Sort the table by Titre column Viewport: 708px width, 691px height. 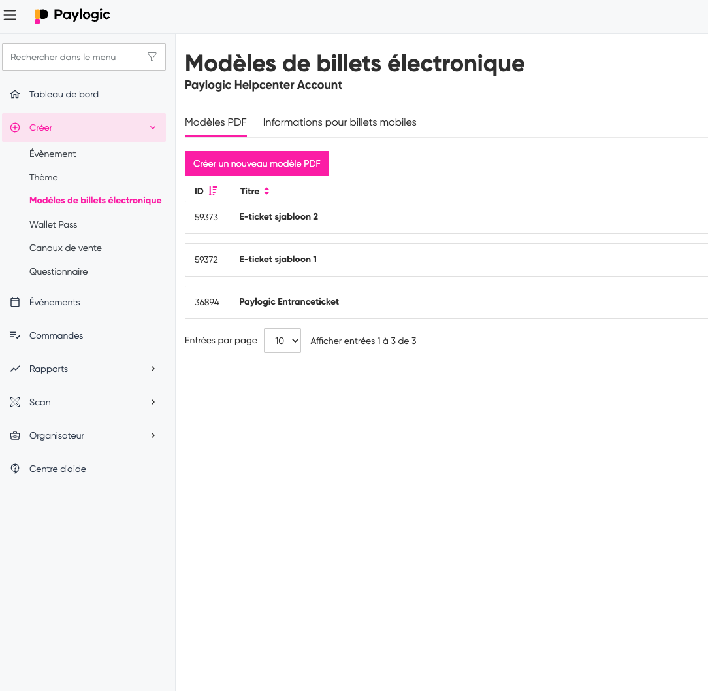pyautogui.click(x=266, y=191)
